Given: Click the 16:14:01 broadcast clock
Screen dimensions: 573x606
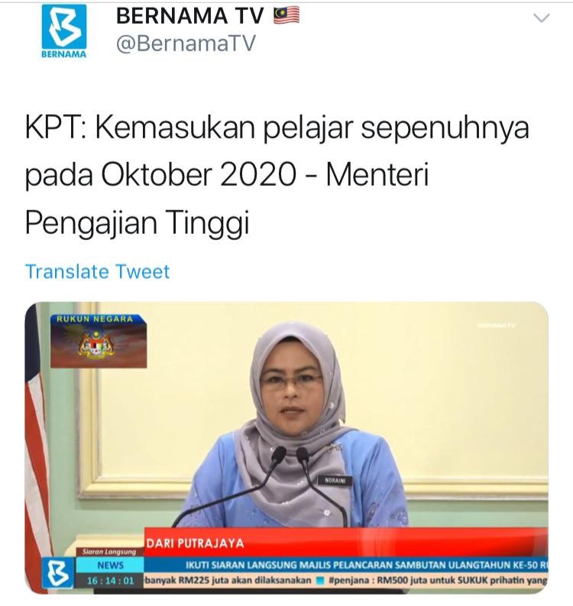Looking at the screenshot, I should pyautogui.click(x=110, y=581).
